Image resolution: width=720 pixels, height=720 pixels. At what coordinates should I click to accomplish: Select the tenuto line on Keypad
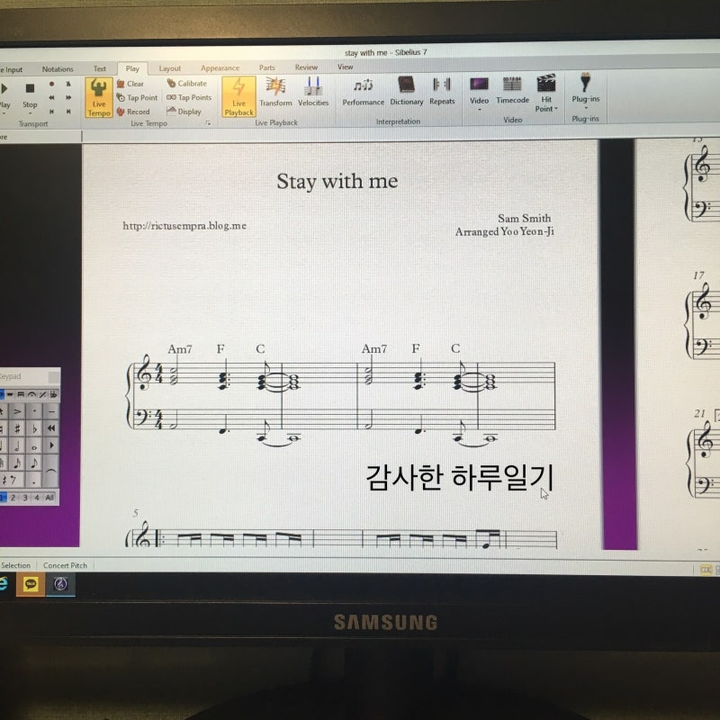point(51,411)
